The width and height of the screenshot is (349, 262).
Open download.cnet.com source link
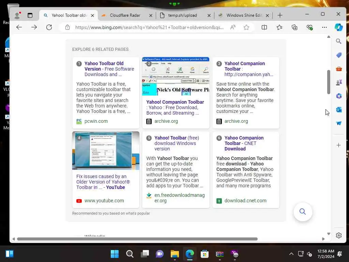coord(245,201)
